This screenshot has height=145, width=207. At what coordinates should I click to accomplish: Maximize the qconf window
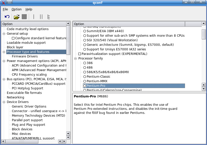click(x=193, y=2)
